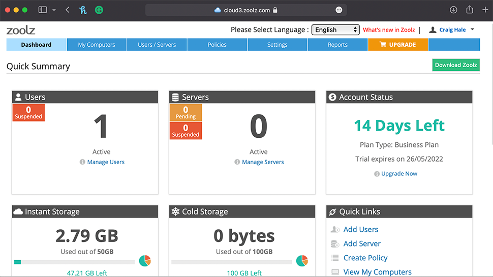Click the Add Server icon in Quick Links
Screen dimensions: 493x277
335,243
